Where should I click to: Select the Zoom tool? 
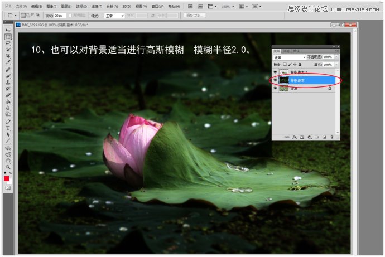point(8,167)
